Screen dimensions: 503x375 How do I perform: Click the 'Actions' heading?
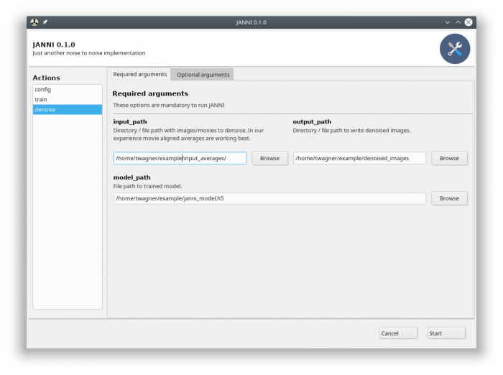(x=46, y=78)
